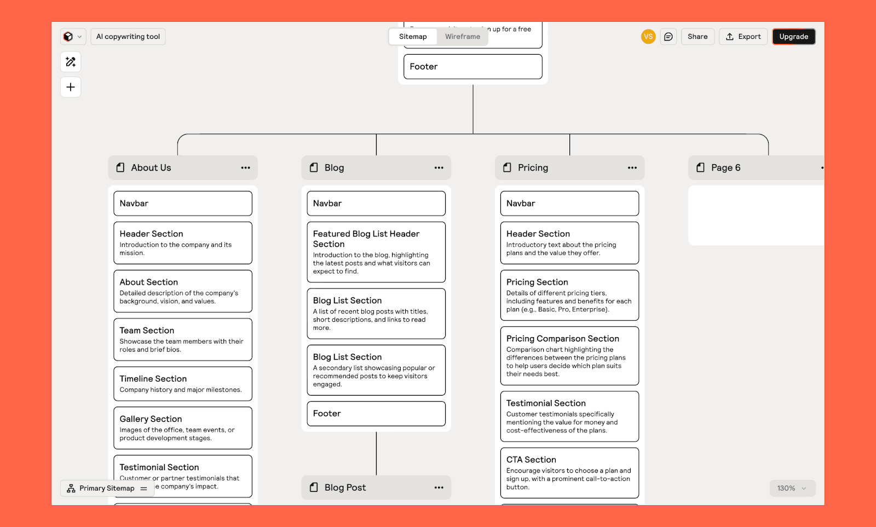Open the comments bubble icon
Screen dimensions: 876x527
(668, 36)
